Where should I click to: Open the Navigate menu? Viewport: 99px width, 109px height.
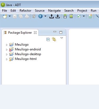54,11
